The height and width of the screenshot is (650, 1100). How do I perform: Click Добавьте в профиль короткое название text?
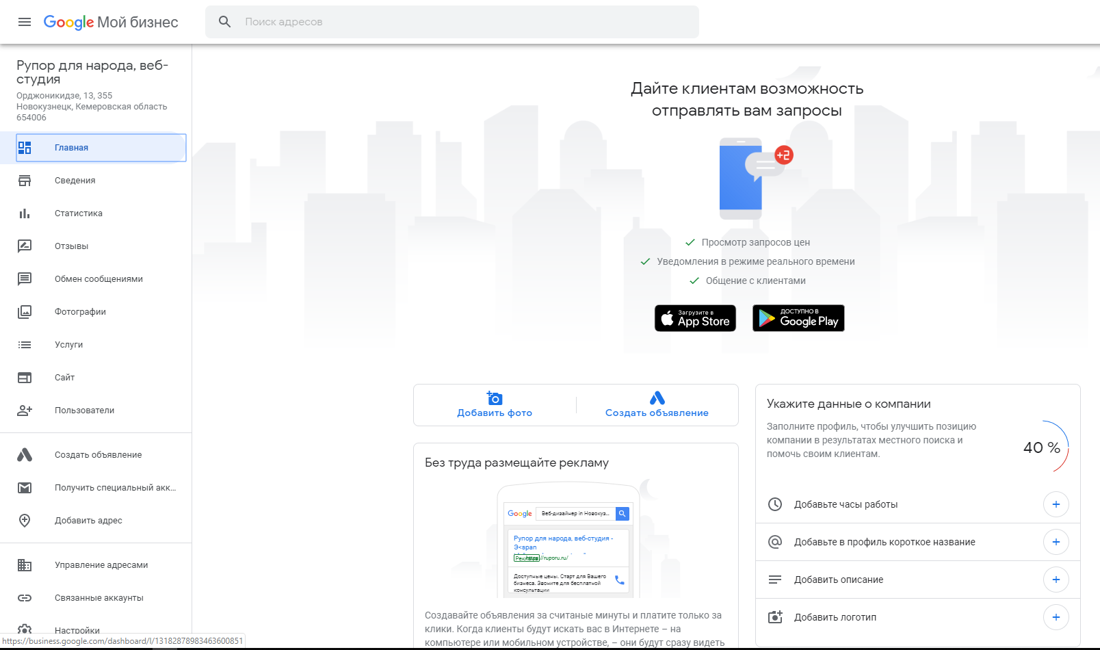885,542
